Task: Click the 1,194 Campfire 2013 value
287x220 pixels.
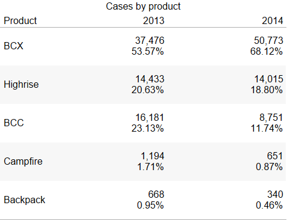Action: [x=153, y=156]
